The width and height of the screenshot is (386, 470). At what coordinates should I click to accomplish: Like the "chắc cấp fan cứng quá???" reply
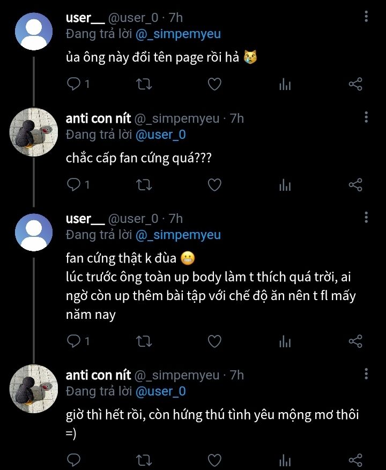pos(214,185)
